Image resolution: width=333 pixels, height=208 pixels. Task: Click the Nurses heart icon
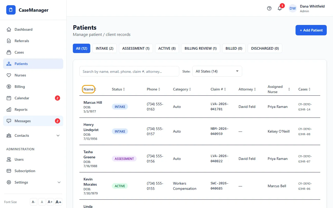[x=9, y=75]
